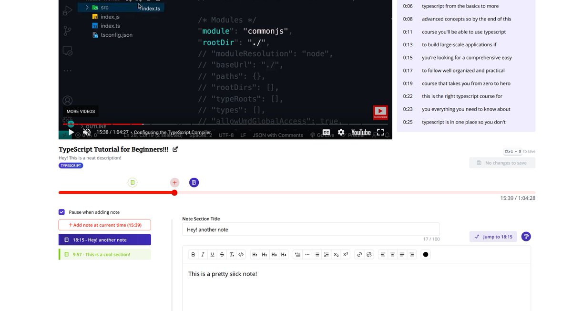Click transcript line 'you're looking for a comprehensive easy'
The width and height of the screenshot is (572, 311).
tap(466, 58)
